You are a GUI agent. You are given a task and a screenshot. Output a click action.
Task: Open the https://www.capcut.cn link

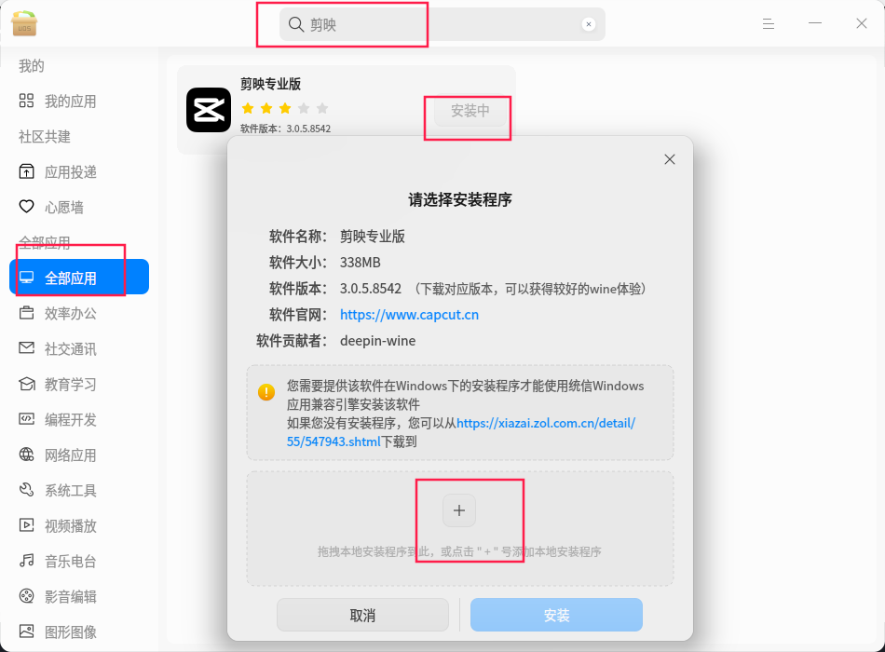pos(409,315)
